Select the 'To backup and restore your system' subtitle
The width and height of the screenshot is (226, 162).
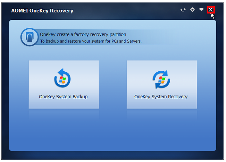[91, 41]
